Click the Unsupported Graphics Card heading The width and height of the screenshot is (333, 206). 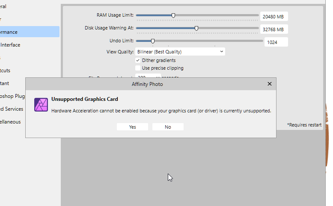(x=84, y=99)
